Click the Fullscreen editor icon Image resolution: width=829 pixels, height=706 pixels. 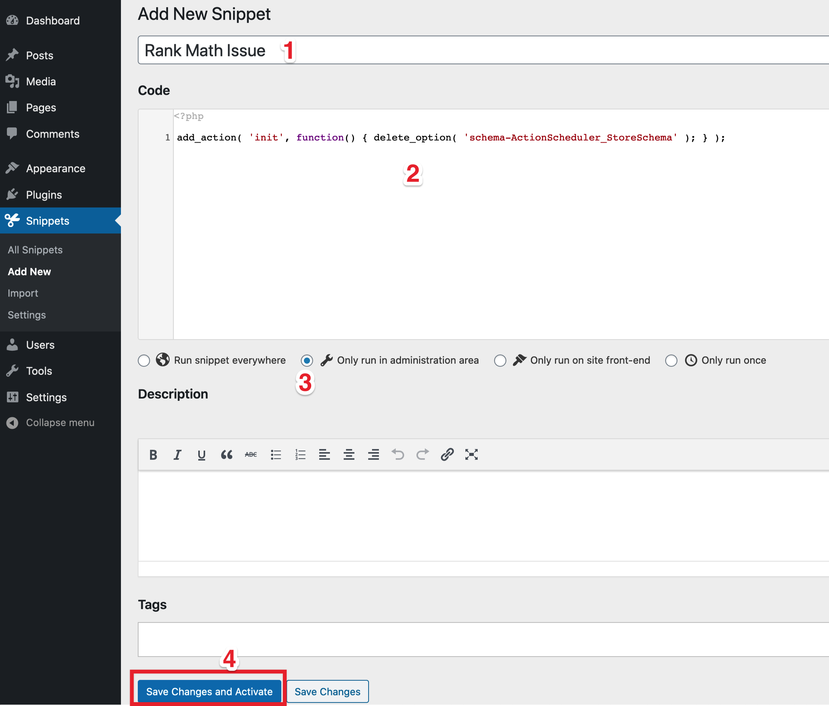pos(472,454)
